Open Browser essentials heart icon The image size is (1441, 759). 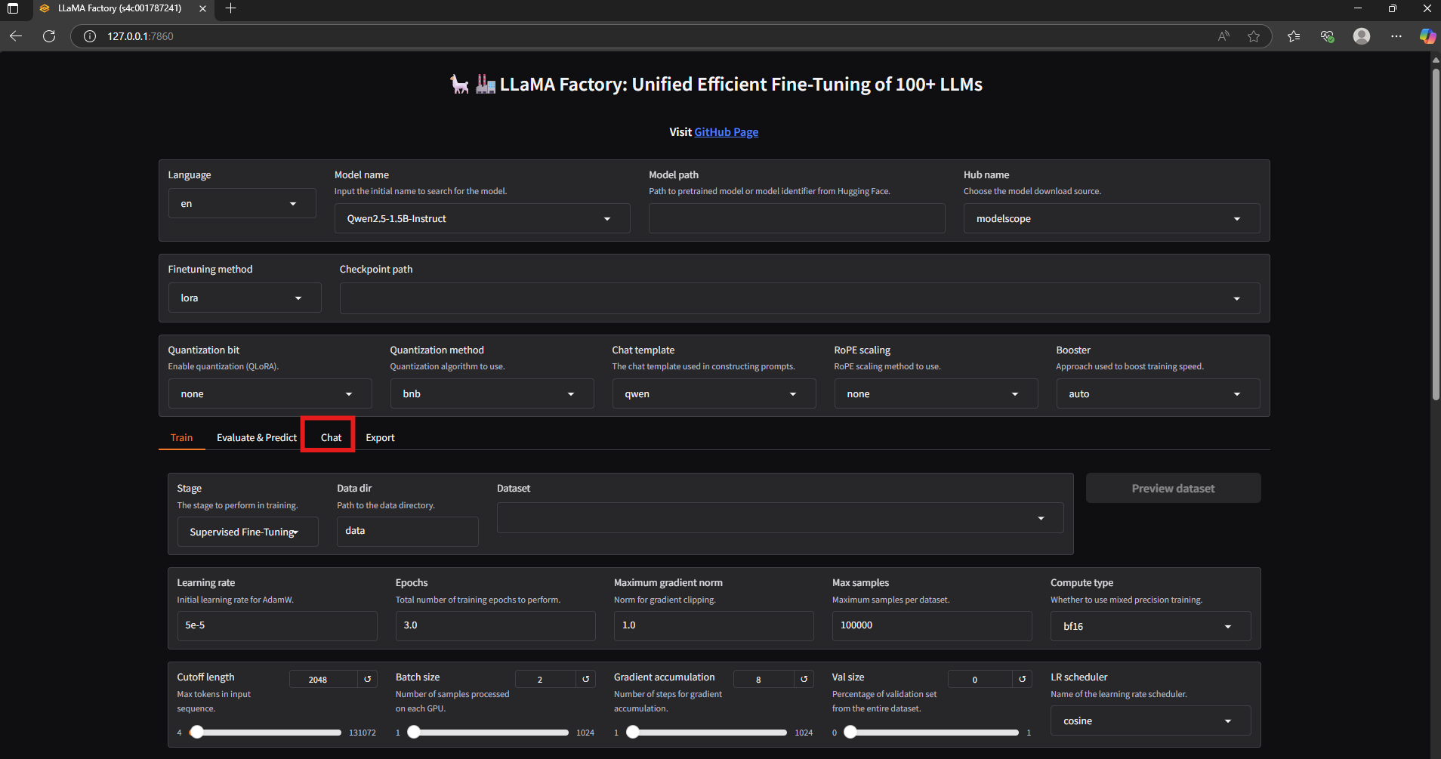(x=1327, y=36)
